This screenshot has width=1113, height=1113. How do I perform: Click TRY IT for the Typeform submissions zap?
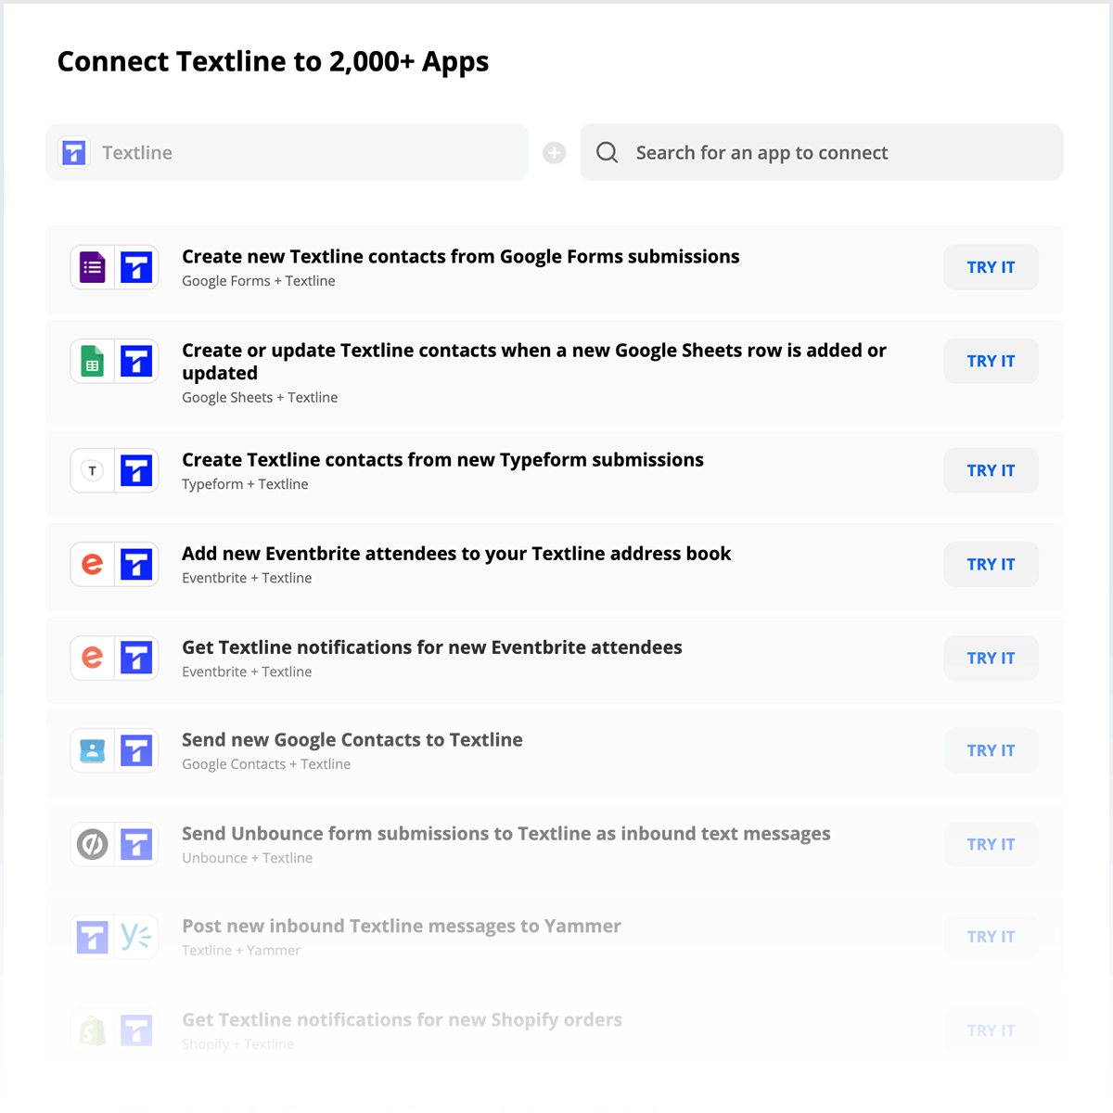point(991,470)
